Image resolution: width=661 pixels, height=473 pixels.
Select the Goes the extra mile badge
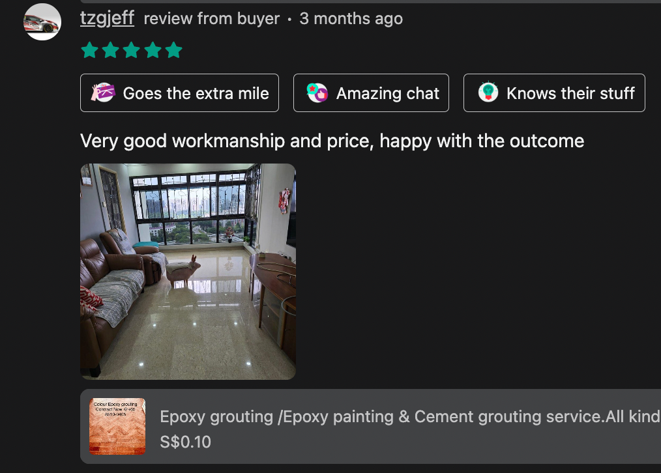(x=179, y=93)
